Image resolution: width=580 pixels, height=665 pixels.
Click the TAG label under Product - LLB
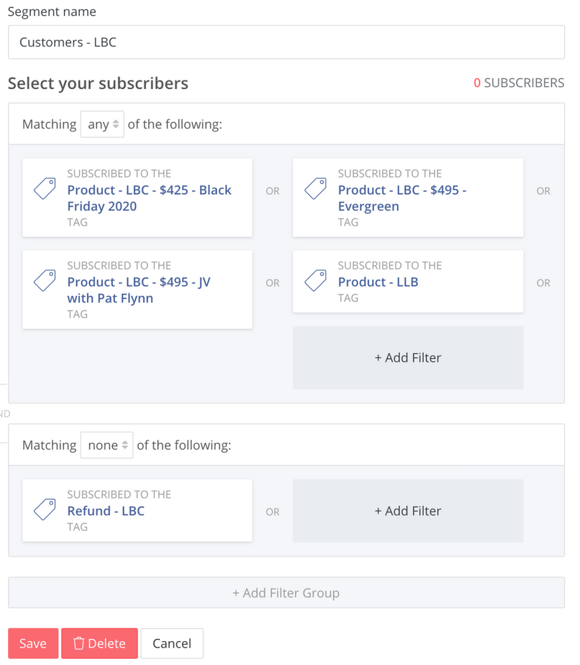pyautogui.click(x=348, y=298)
